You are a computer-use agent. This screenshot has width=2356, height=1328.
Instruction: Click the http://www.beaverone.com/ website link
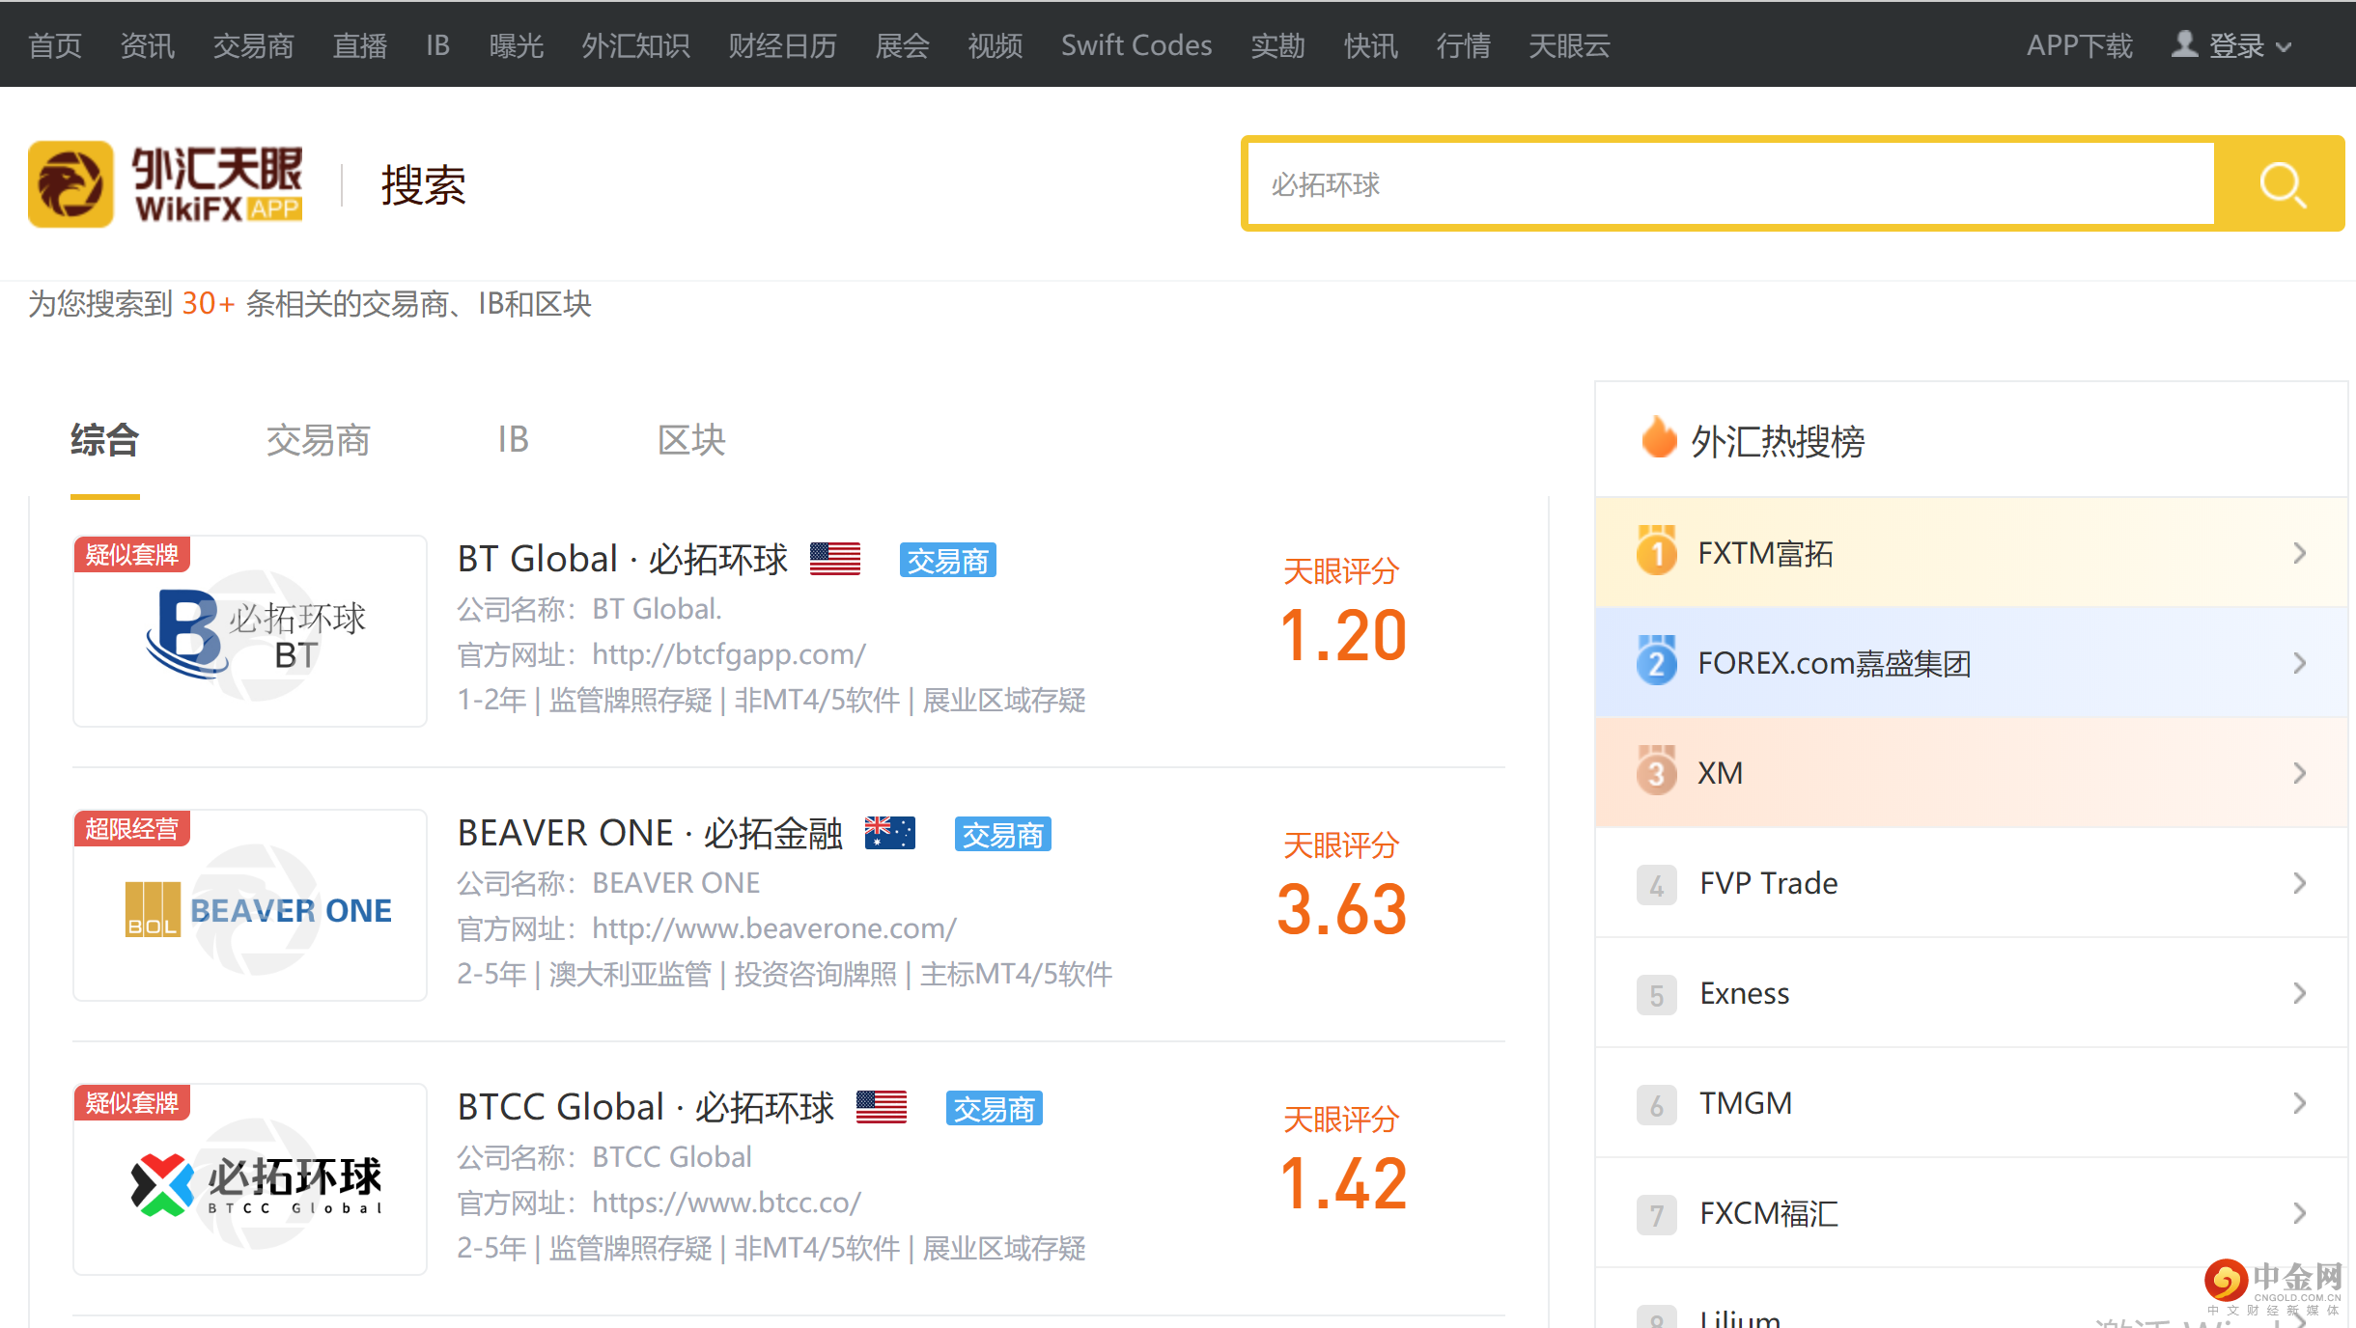774,928
